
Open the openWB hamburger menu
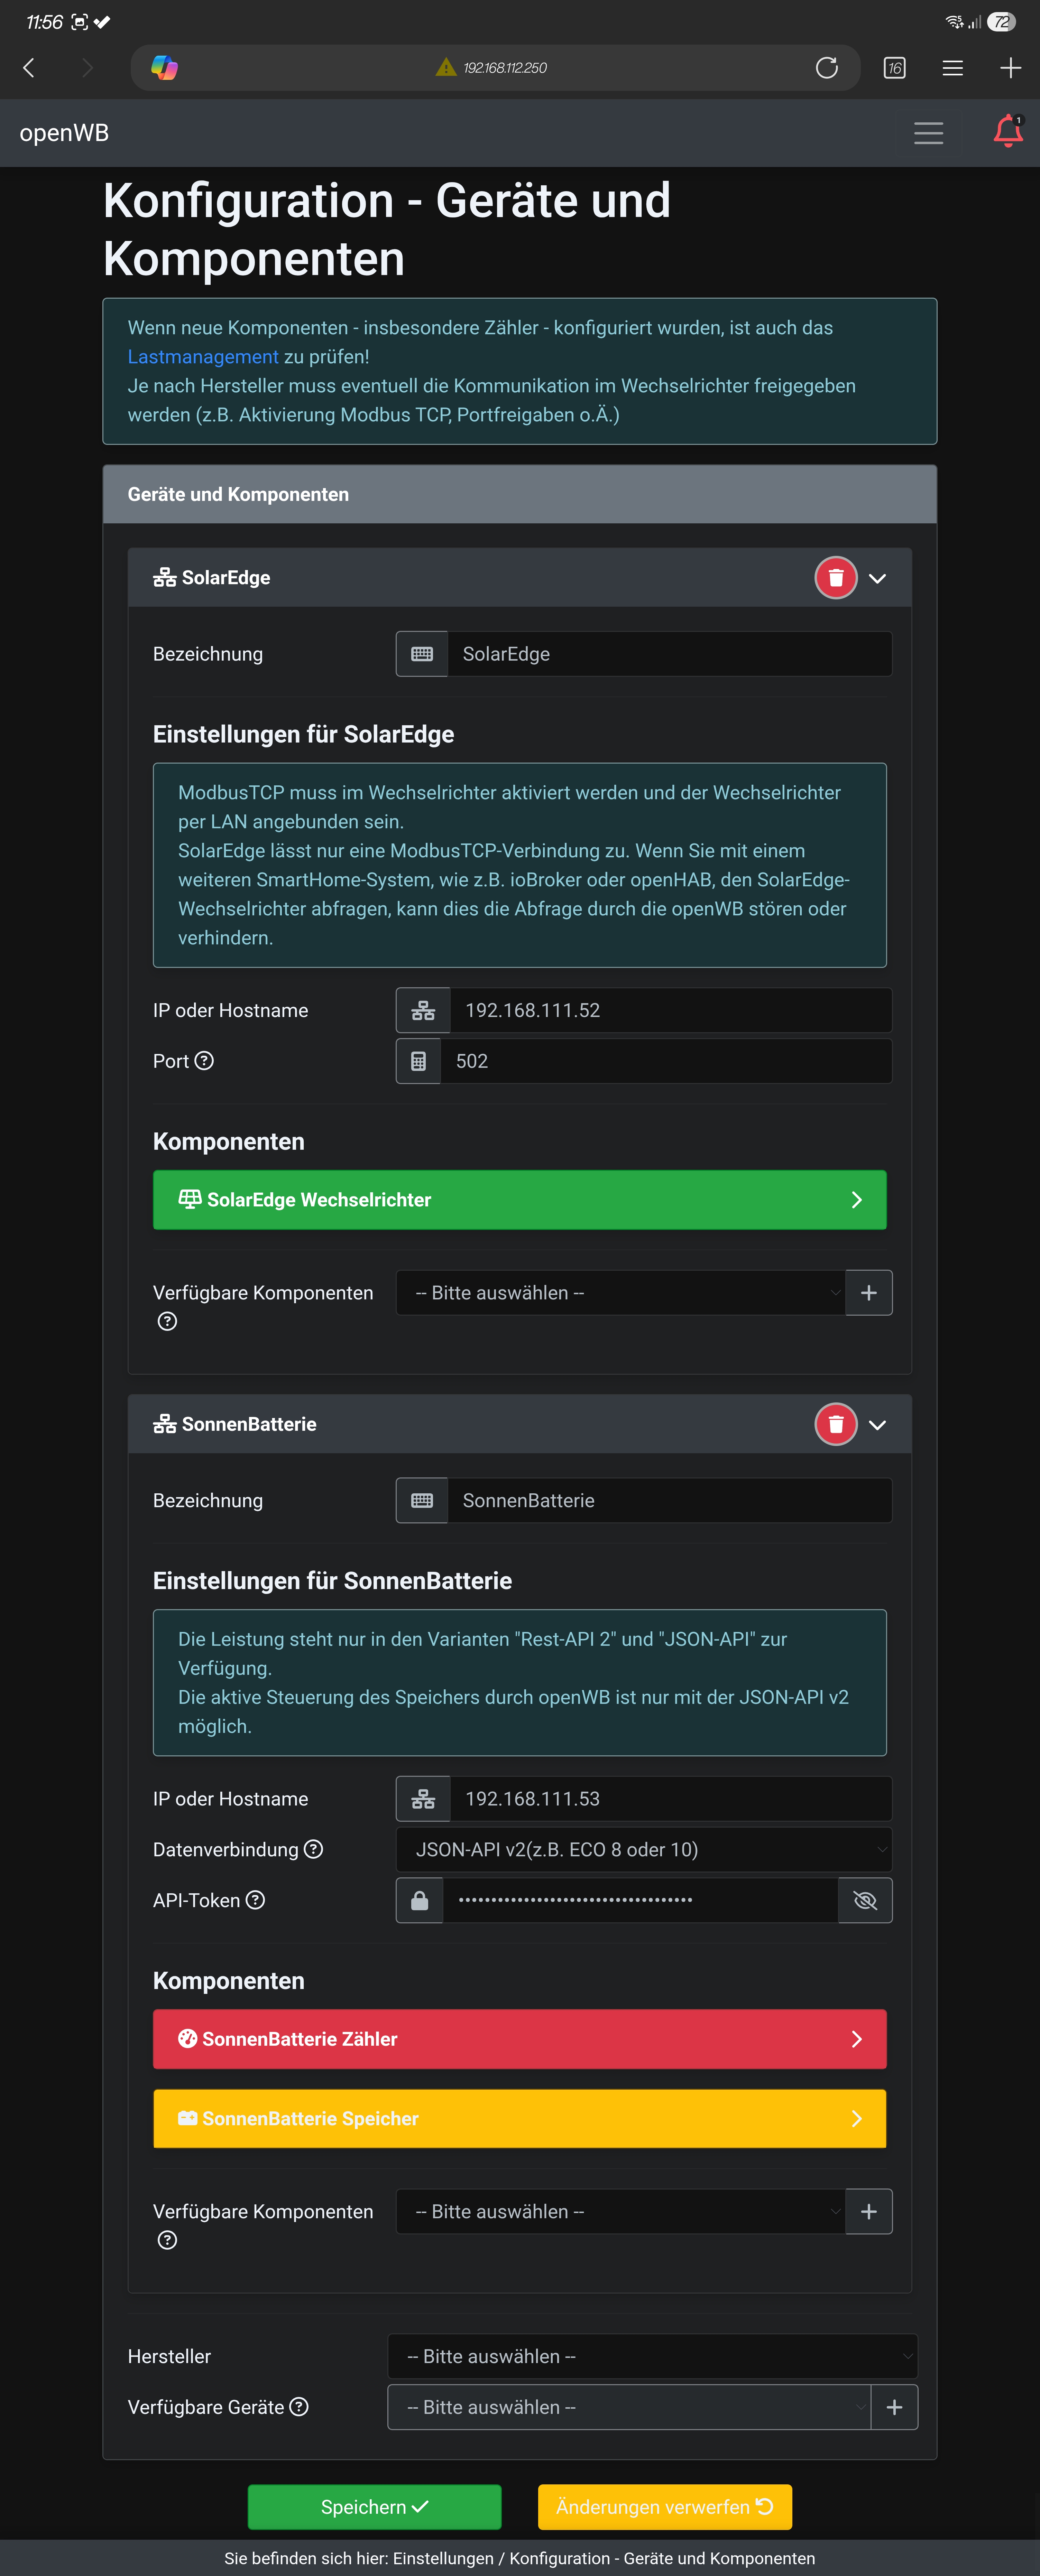(928, 133)
